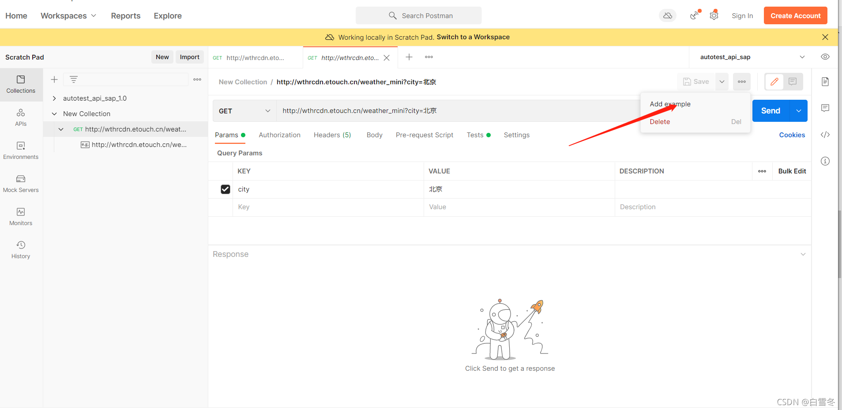Click Switch to a Workspace link
The height and width of the screenshot is (410, 842).
point(473,37)
